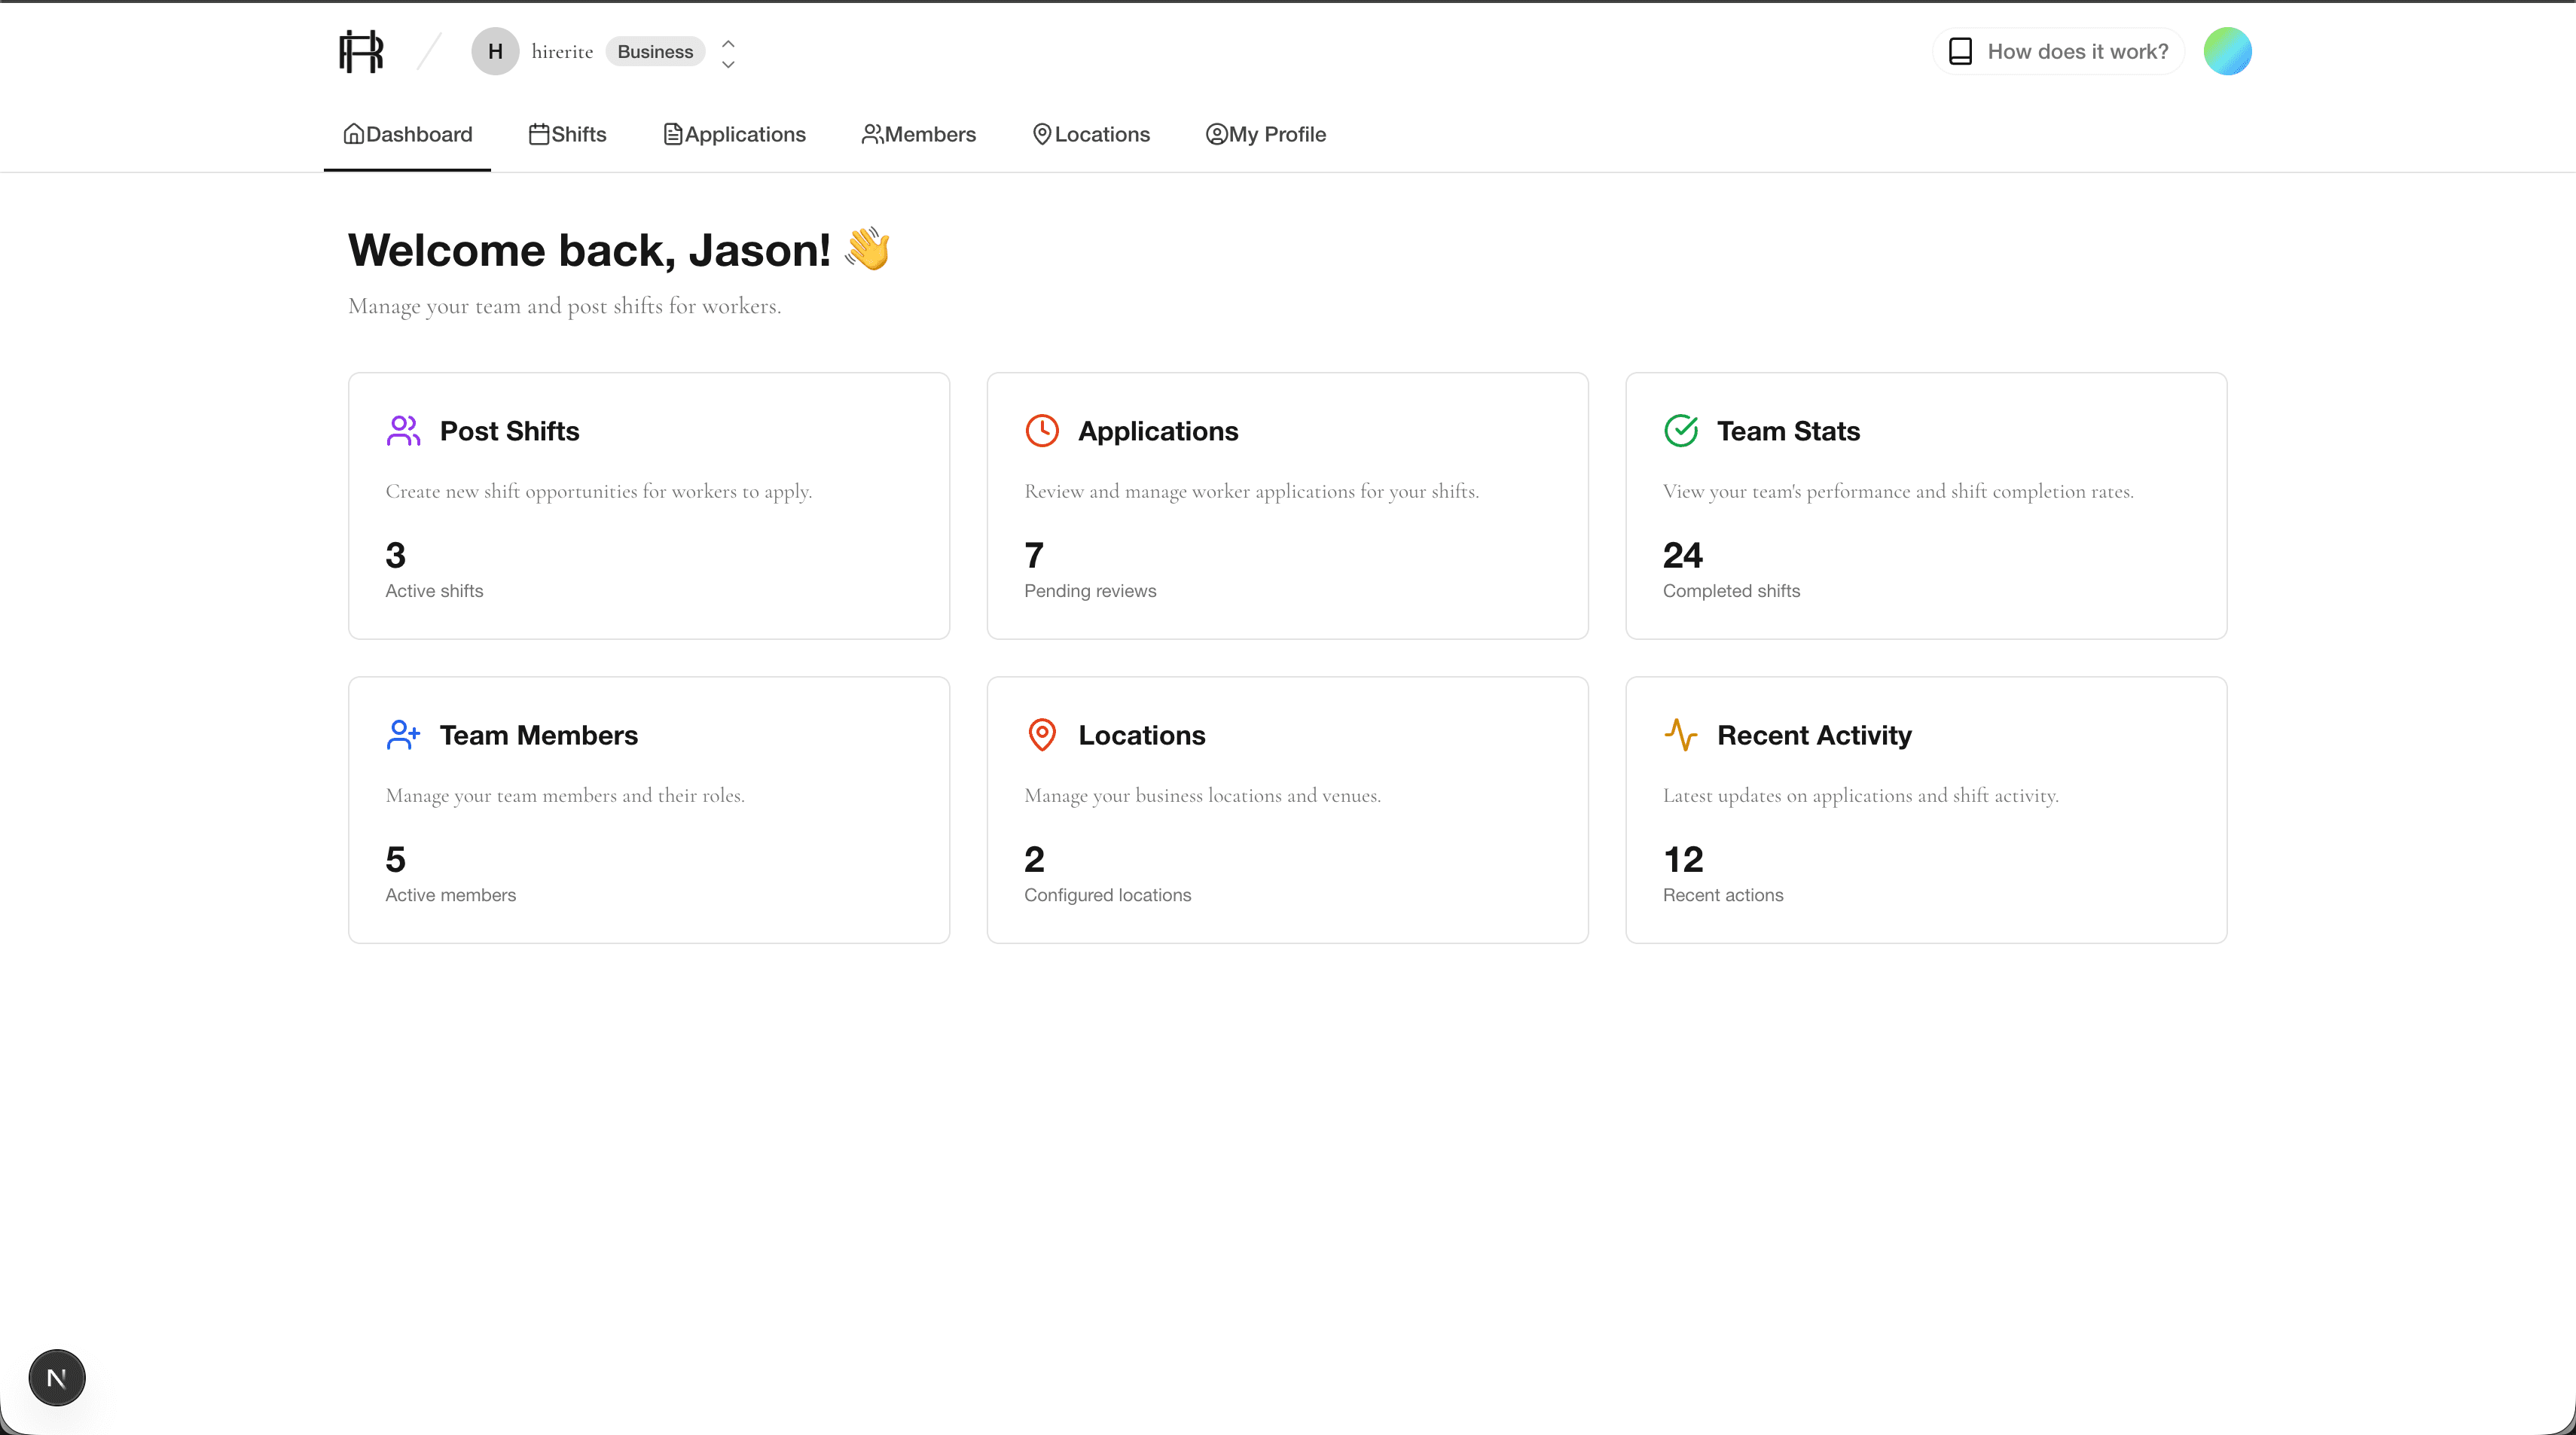Click the Applications clock icon

(x=1041, y=431)
